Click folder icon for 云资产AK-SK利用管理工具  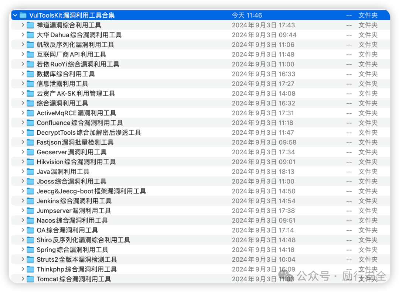tap(30, 94)
